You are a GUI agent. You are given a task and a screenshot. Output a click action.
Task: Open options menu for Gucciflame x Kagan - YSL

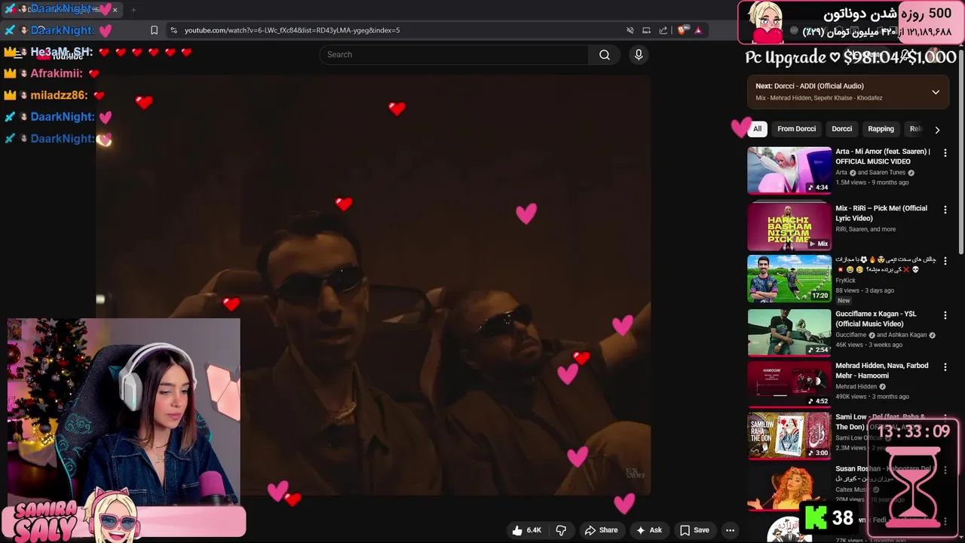945,314
